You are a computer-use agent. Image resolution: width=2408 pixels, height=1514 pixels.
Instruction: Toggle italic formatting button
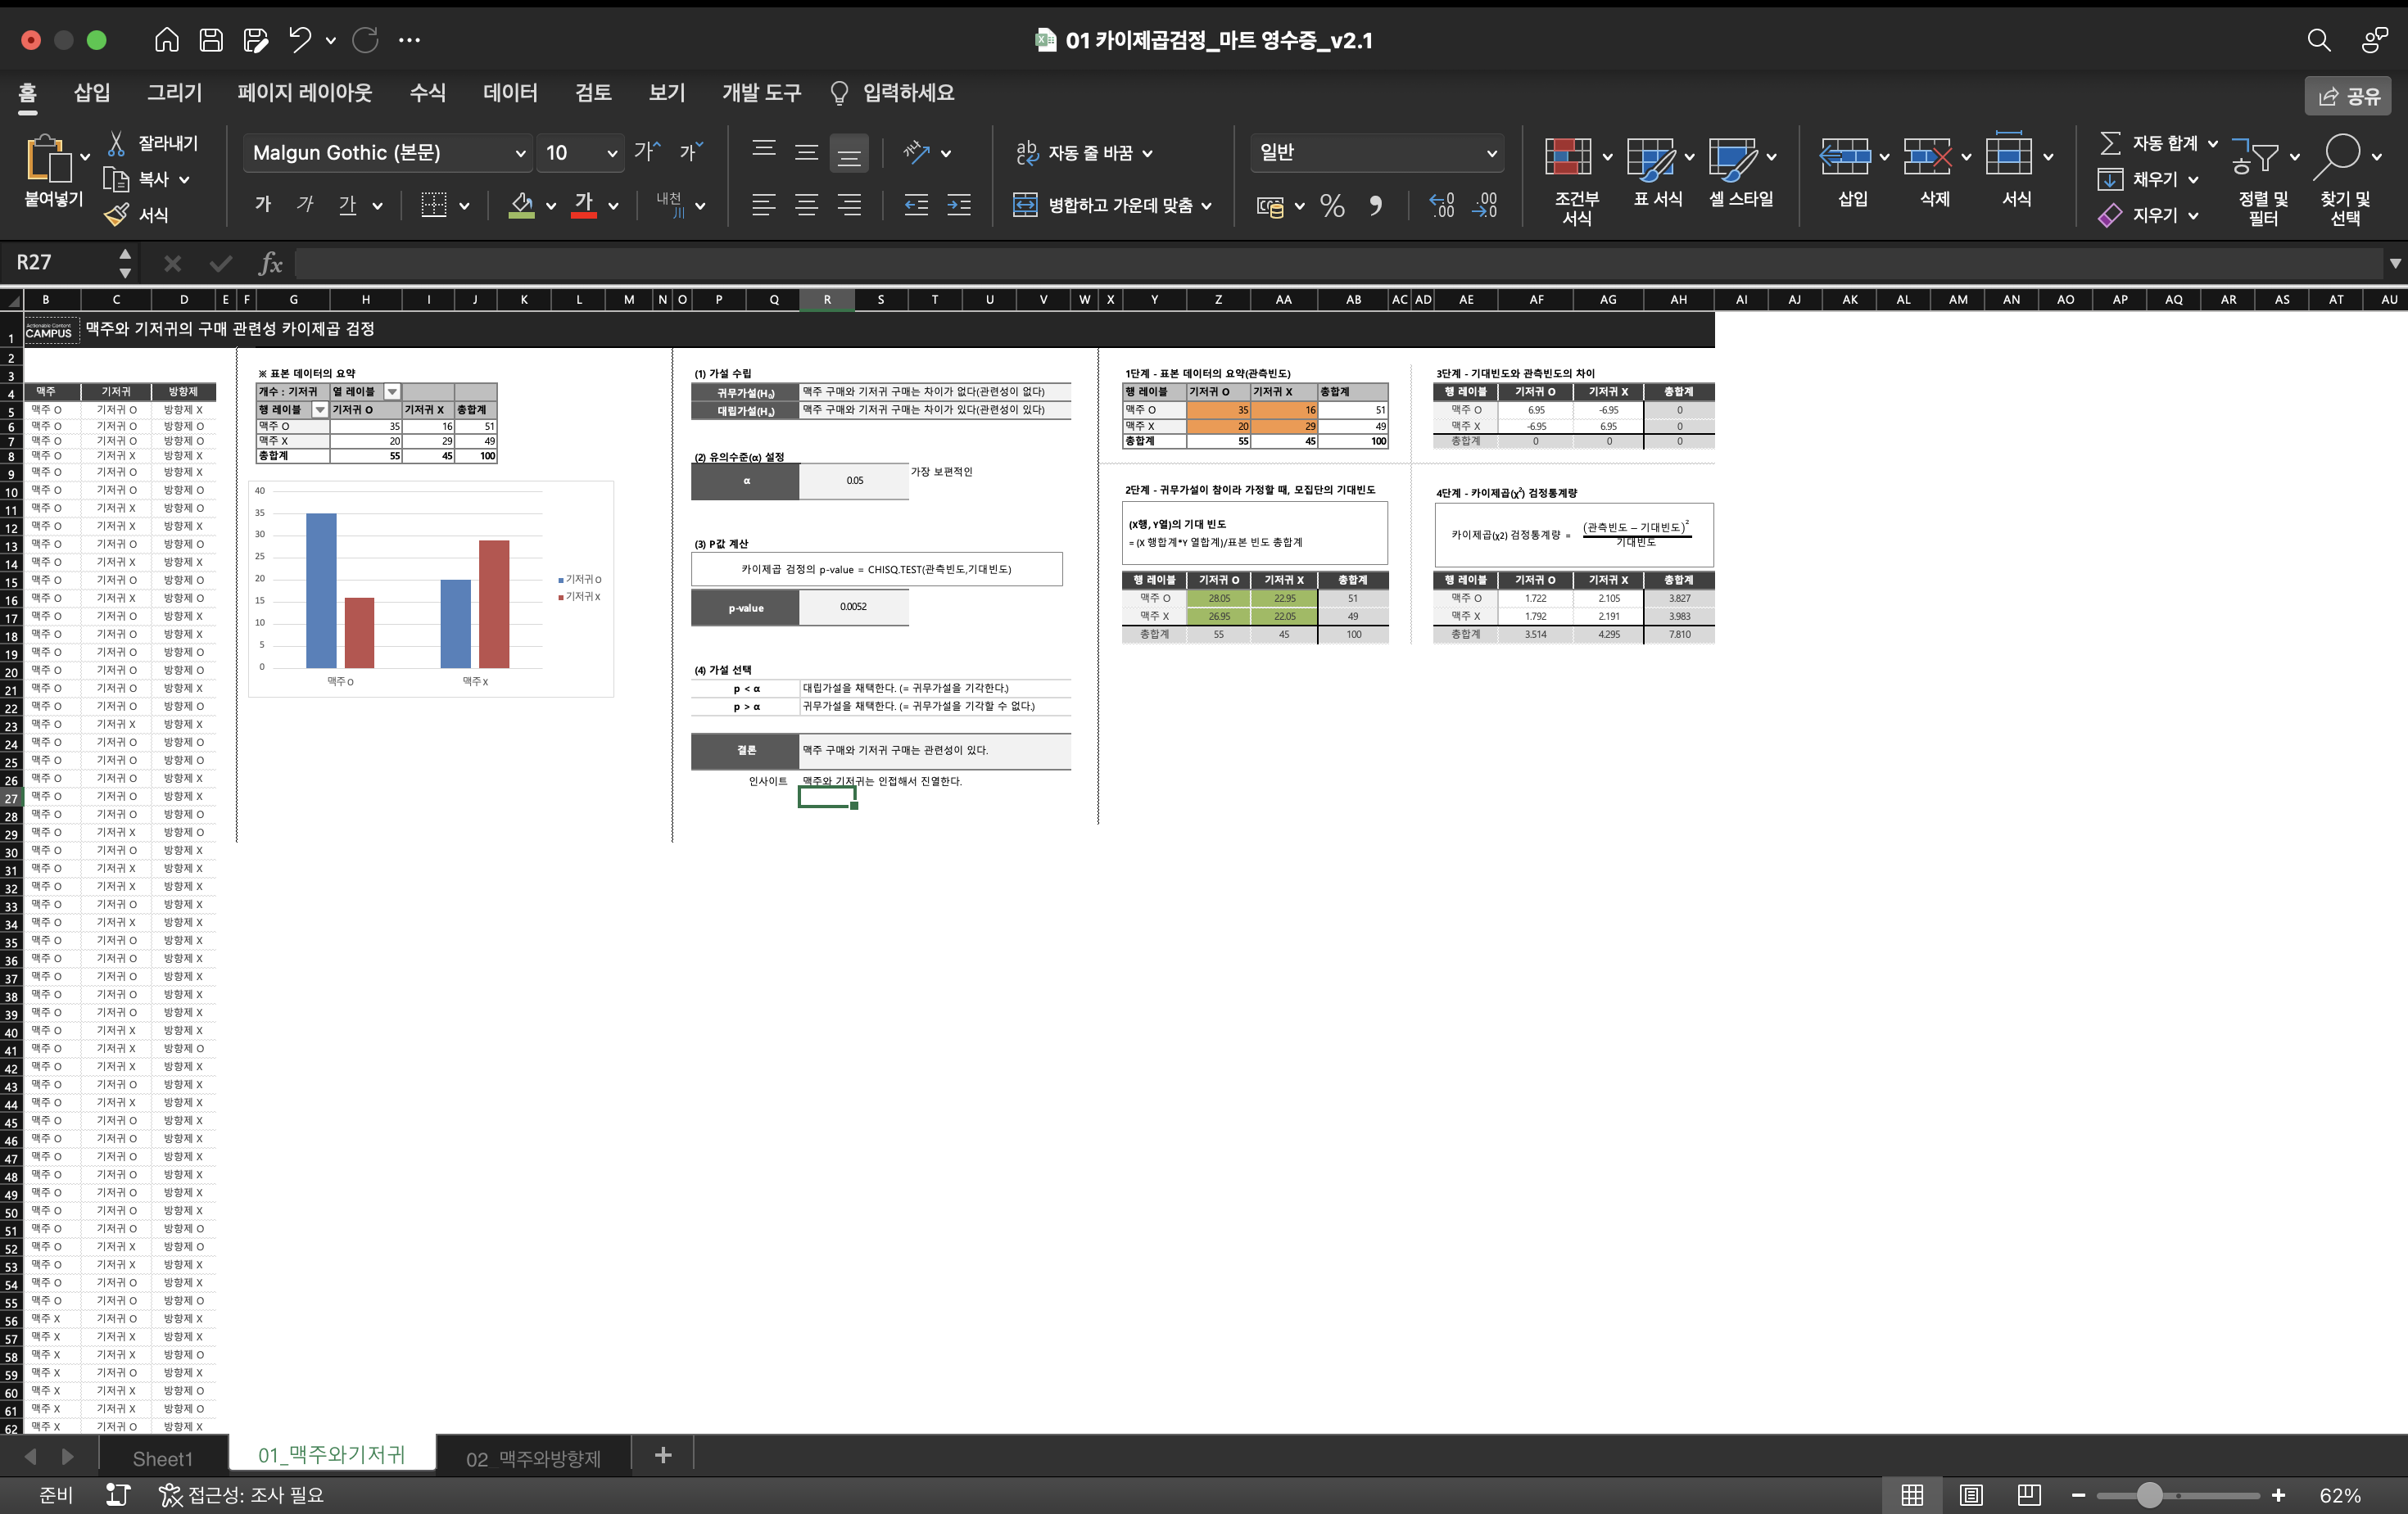[305, 205]
